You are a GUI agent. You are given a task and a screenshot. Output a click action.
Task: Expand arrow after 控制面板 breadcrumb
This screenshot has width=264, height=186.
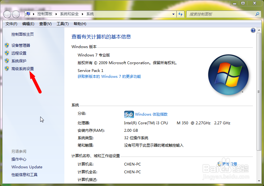click(x=56, y=14)
